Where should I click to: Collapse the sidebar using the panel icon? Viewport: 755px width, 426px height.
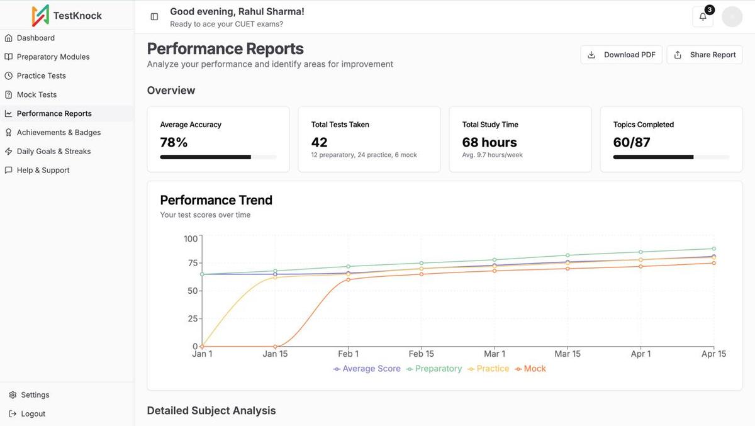[154, 16]
